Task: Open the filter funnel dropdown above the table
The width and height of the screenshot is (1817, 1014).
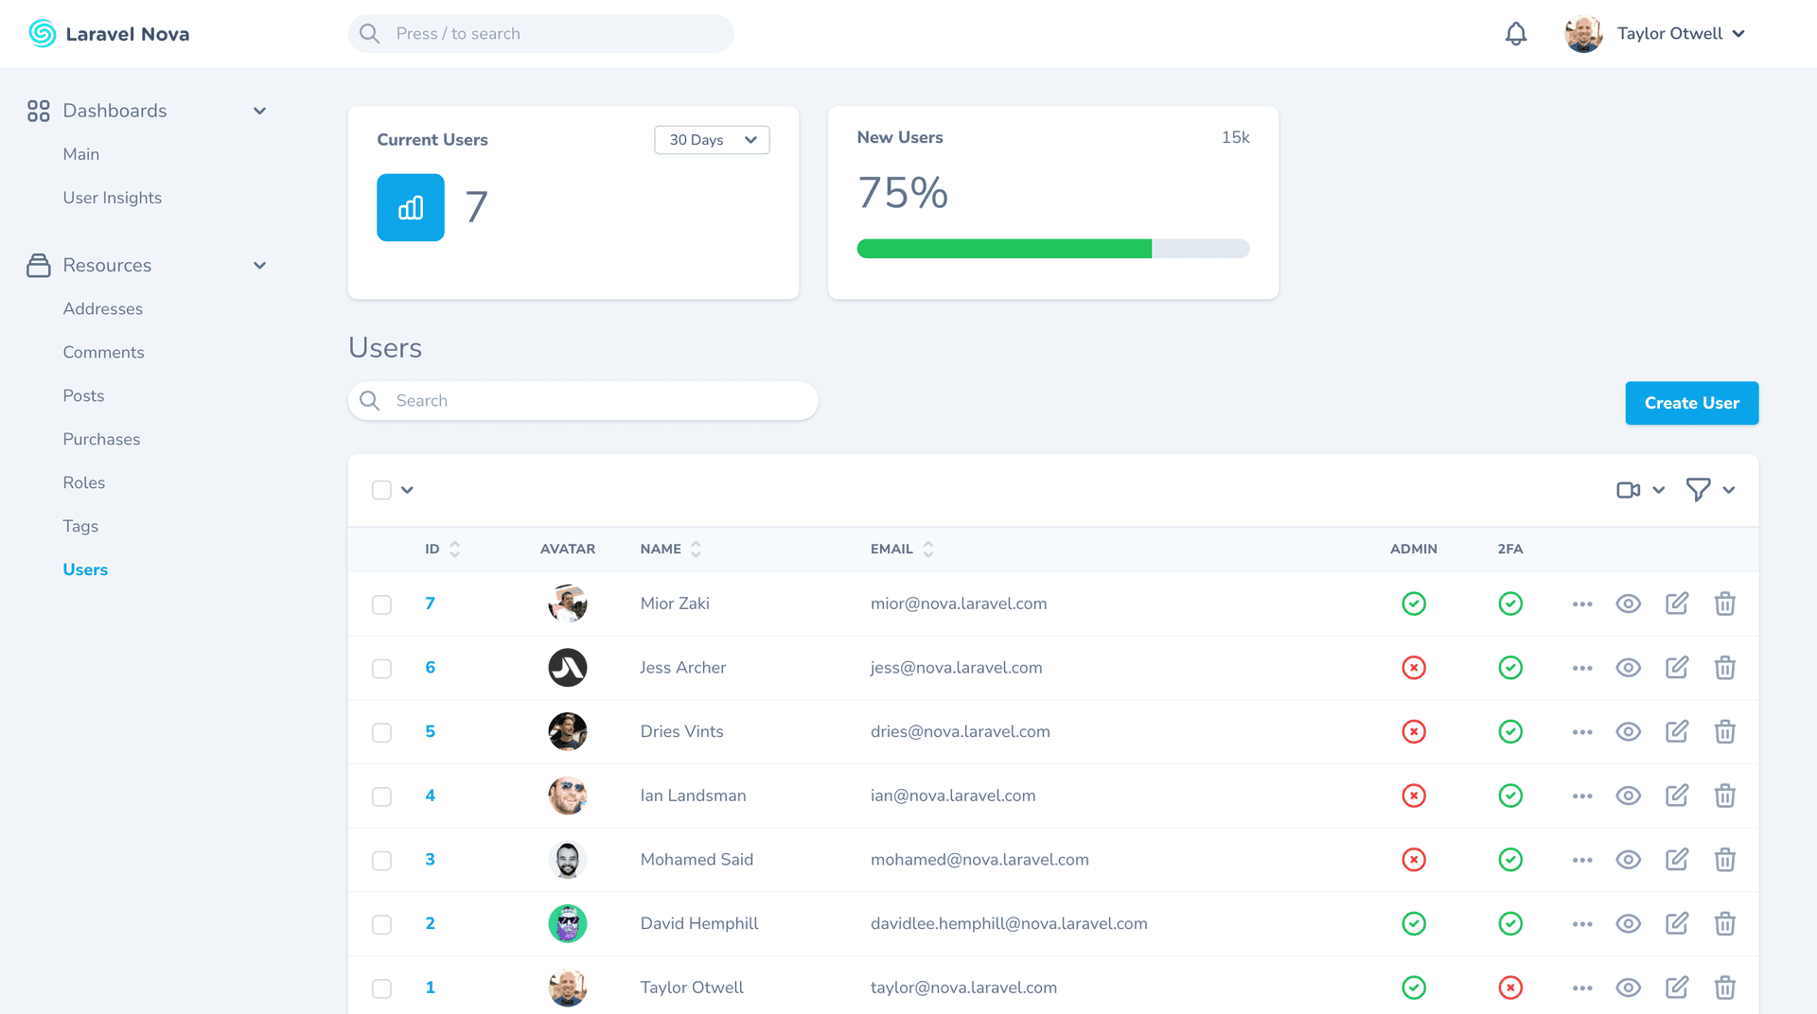Action: click(1709, 490)
